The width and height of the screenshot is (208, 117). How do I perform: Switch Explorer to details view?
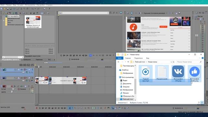pyautogui.click(x=199, y=103)
